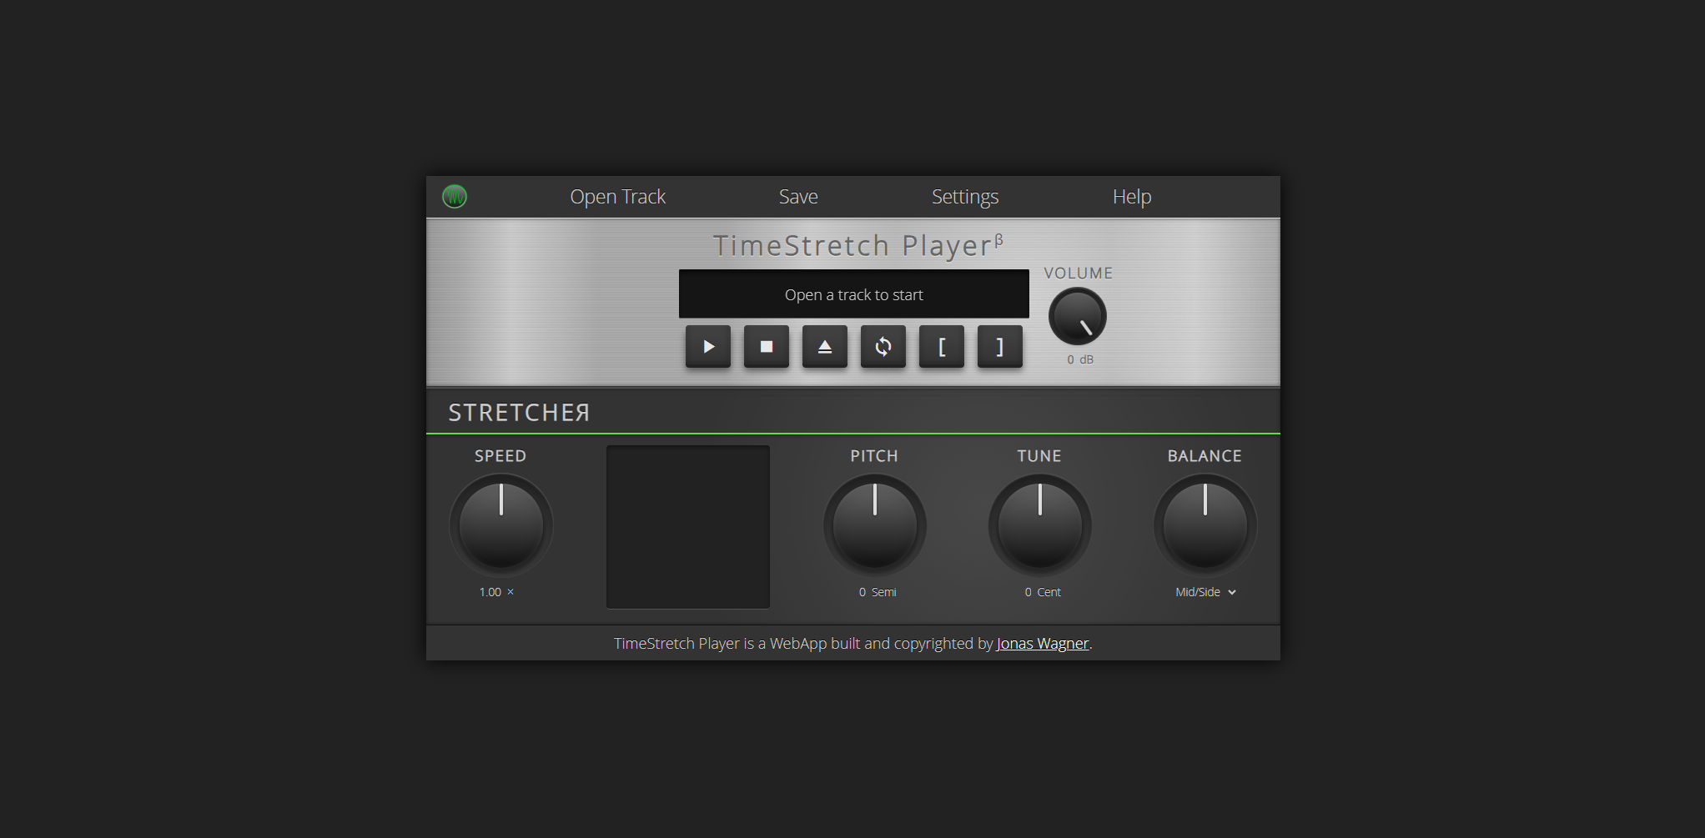The width and height of the screenshot is (1705, 838).
Task: Set the loop end bracket
Action: [x=999, y=346]
